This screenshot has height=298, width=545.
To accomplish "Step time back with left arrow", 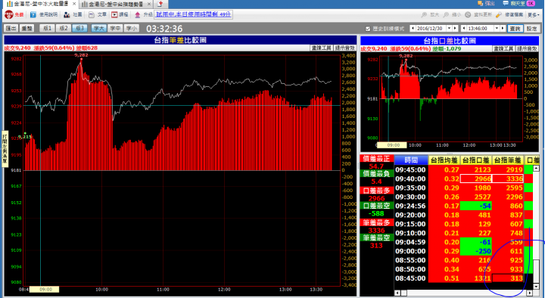I will tap(464, 29).
